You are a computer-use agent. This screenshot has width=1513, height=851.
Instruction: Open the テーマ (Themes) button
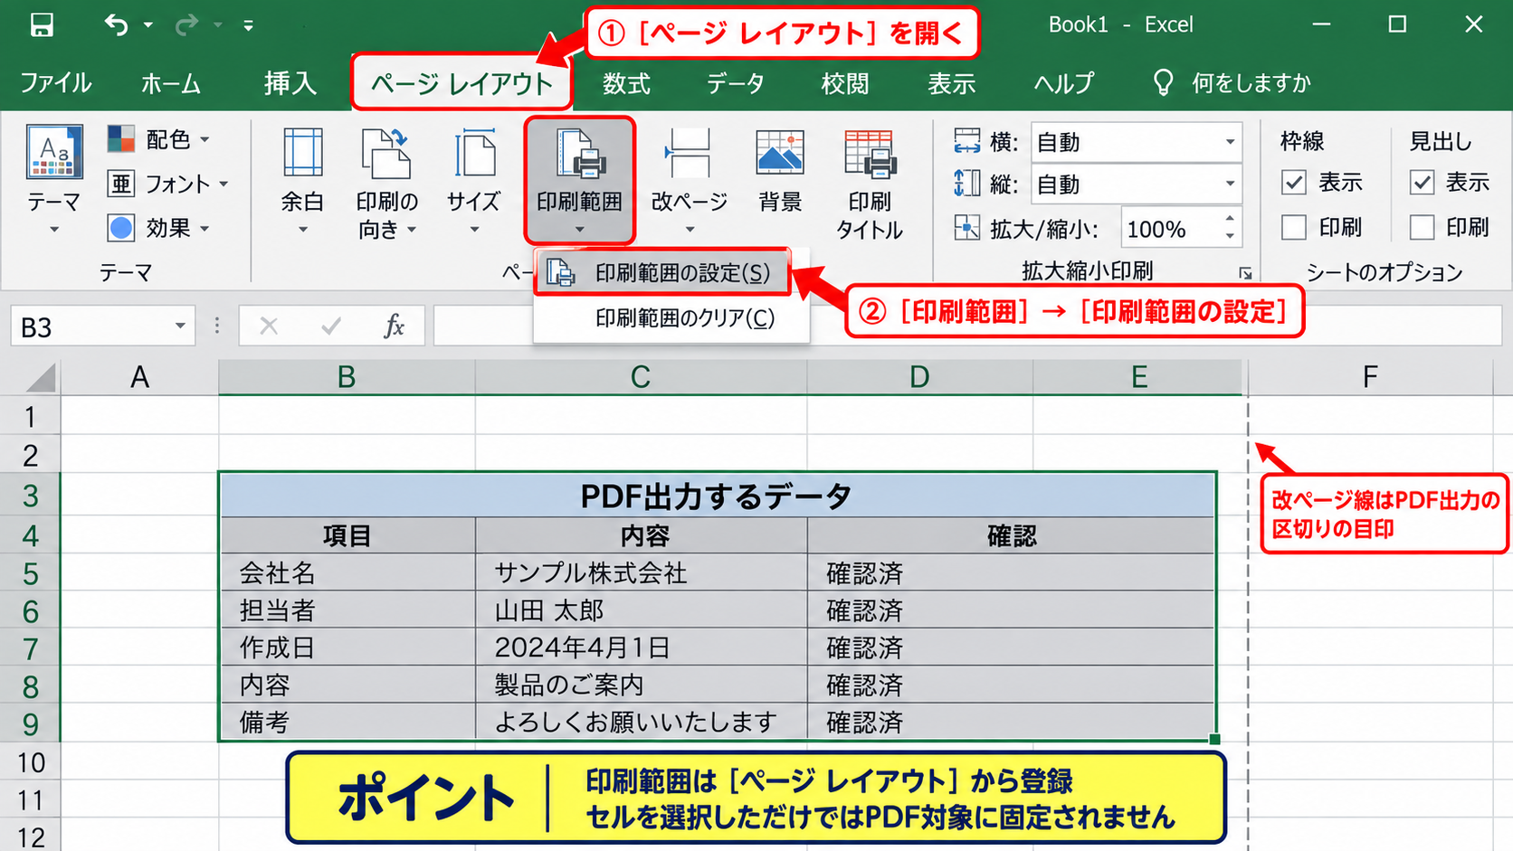pyautogui.click(x=54, y=179)
